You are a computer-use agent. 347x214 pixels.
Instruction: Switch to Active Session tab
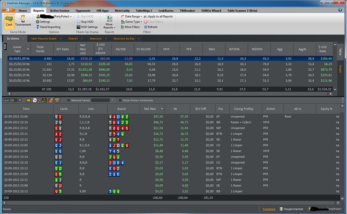59,11
